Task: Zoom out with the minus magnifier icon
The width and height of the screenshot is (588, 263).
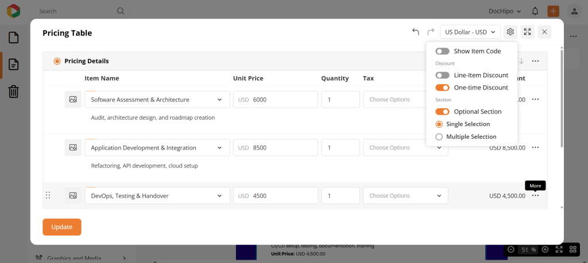Action: pos(510,249)
